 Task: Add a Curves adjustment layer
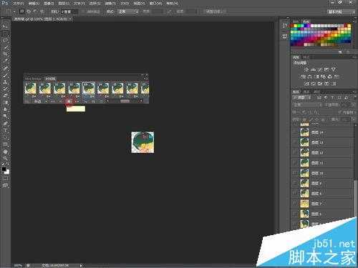[320, 70]
